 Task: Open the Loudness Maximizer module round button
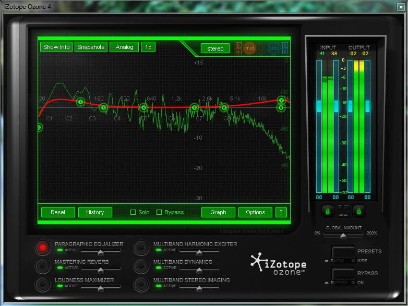pyautogui.click(x=43, y=284)
